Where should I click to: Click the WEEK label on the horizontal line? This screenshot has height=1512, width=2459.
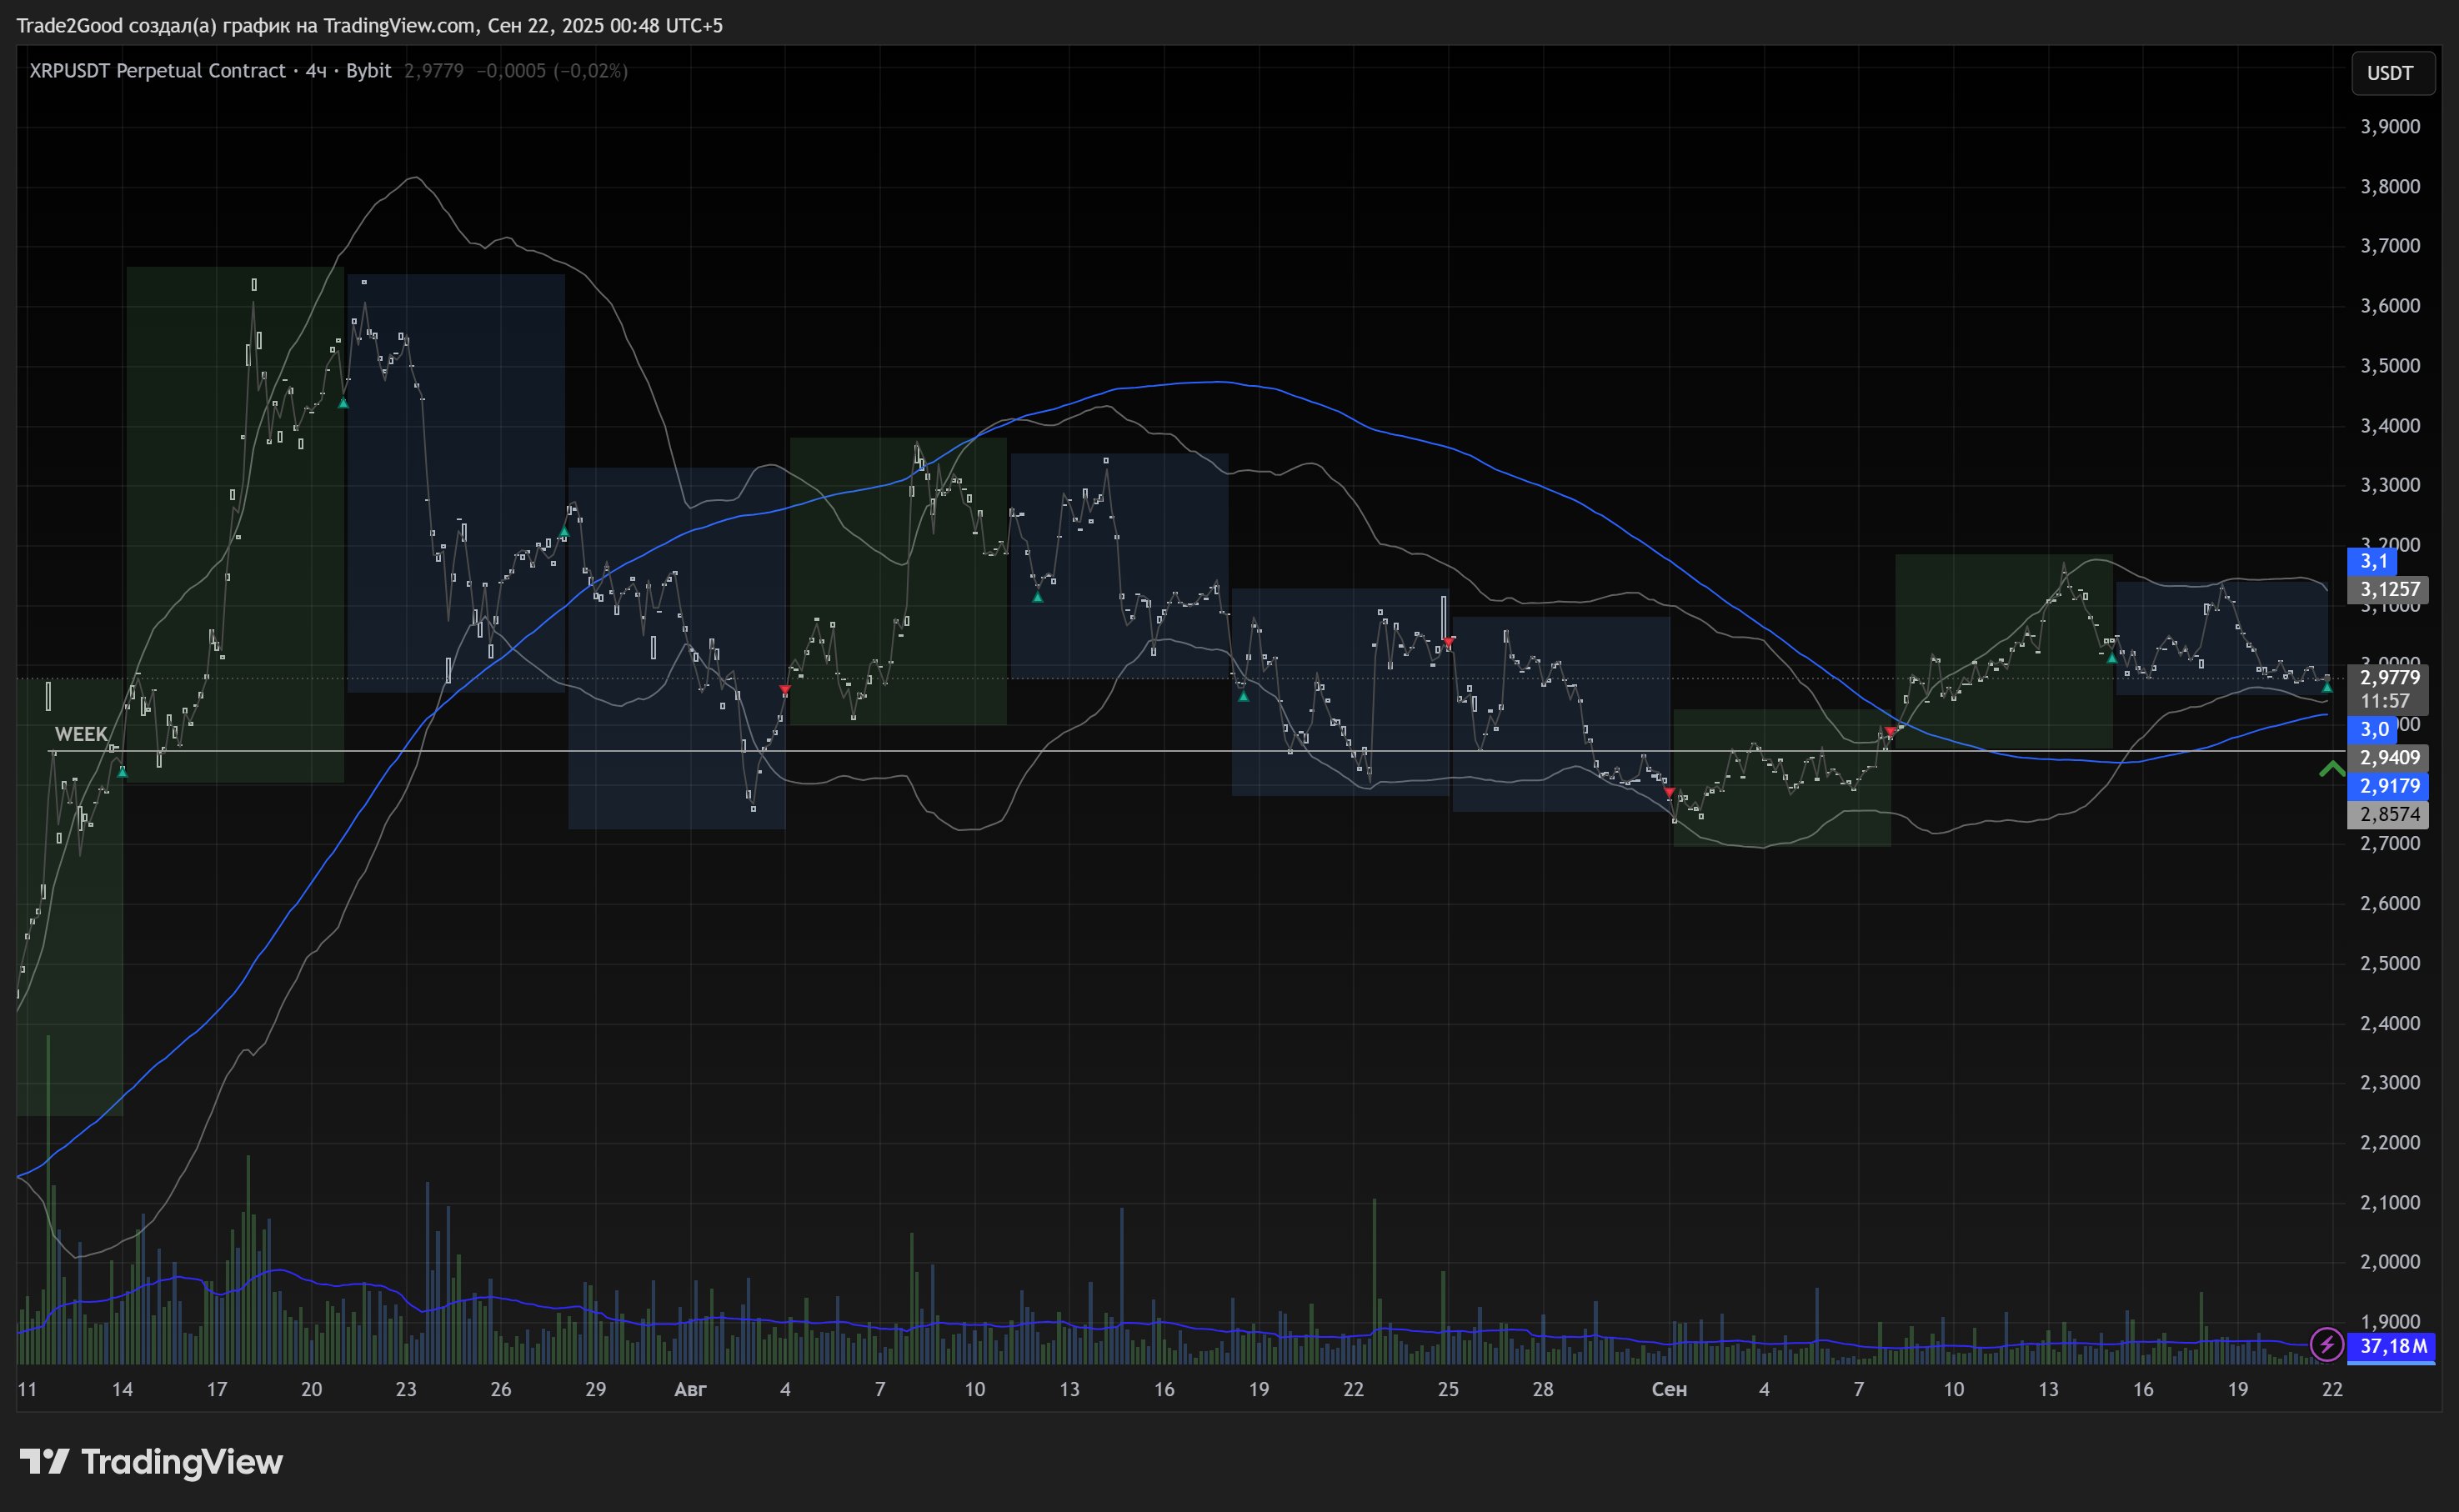tap(80, 734)
